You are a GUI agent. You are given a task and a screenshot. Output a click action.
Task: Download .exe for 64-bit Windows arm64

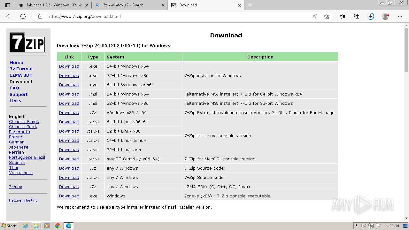(x=69, y=85)
